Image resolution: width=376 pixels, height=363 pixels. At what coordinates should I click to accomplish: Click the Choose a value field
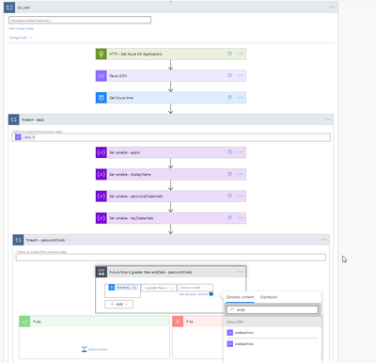pyautogui.click(x=196, y=288)
